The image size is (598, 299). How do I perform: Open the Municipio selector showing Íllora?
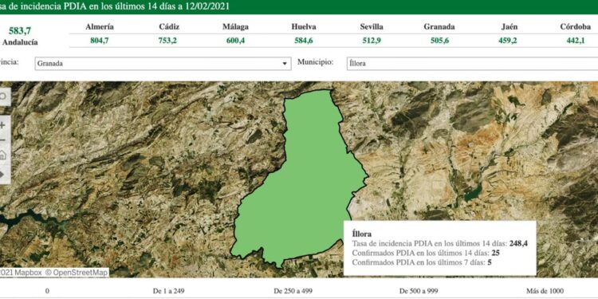472,64
